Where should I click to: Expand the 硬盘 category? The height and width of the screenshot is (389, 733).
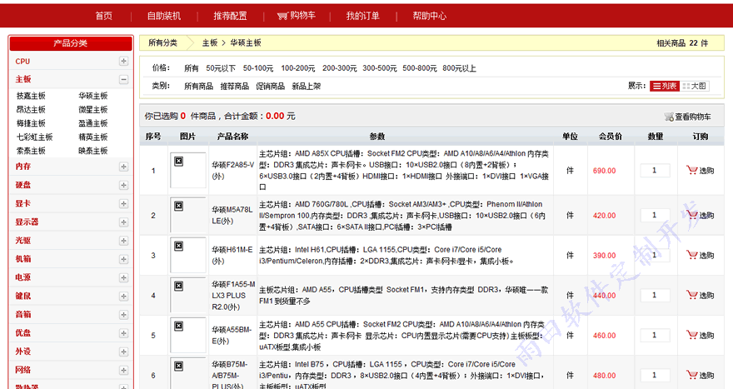pos(123,185)
